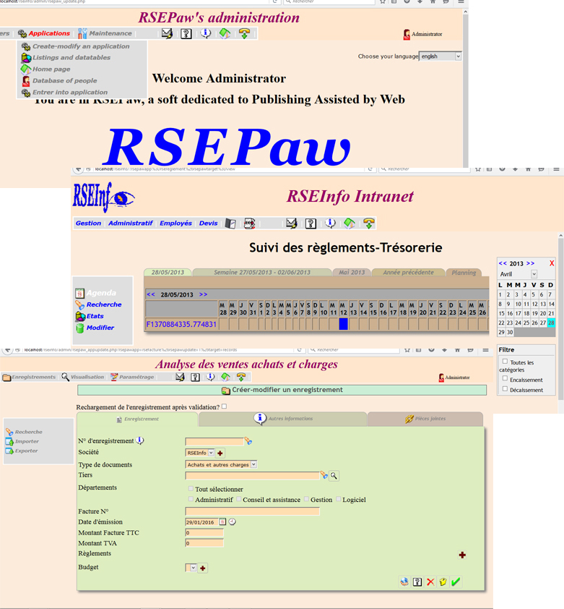Click the flashlight icon beside N° d'enregistrement field
564x609 pixels.
tap(248, 441)
